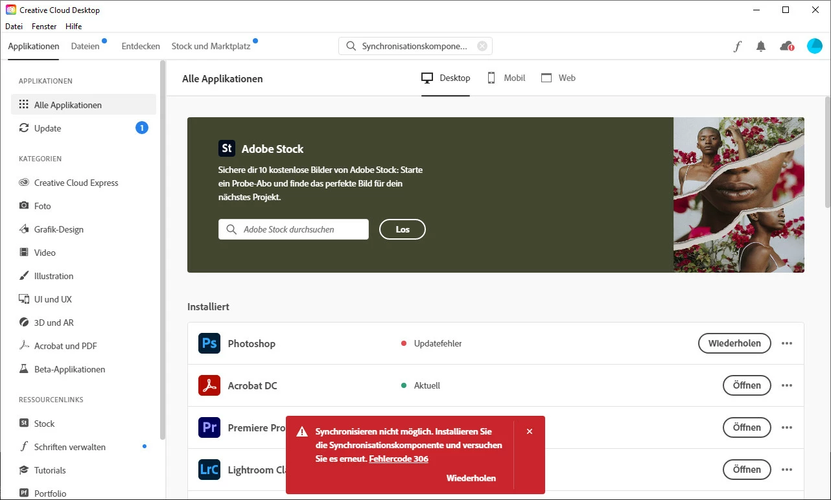Click the Los button in Stock banner
Screen dimensions: 831x500
[403, 229]
